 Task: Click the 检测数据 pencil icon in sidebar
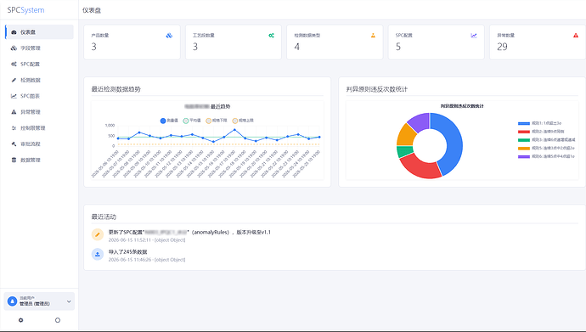(x=14, y=80)
